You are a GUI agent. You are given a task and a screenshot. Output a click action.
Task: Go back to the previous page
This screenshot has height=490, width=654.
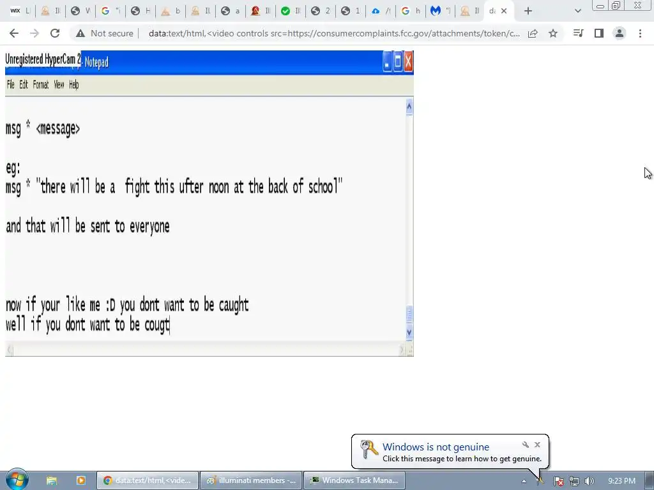(14, 33)
